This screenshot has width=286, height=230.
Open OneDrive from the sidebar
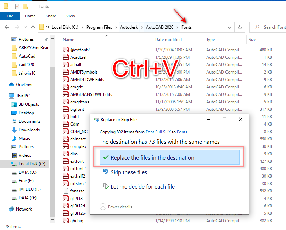click(x=26, y=84)
